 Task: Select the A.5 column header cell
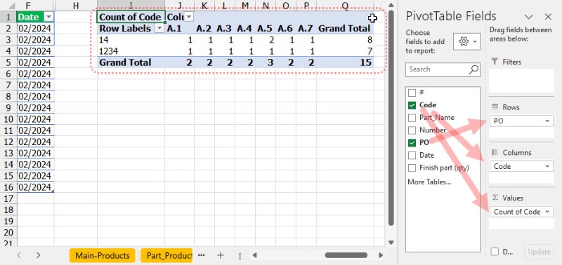click(x=266, y=29)
